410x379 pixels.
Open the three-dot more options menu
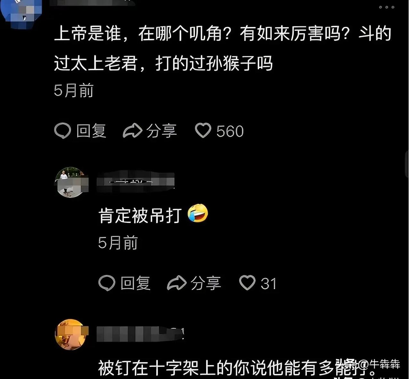pyautogui.click(x=387, y=7)
